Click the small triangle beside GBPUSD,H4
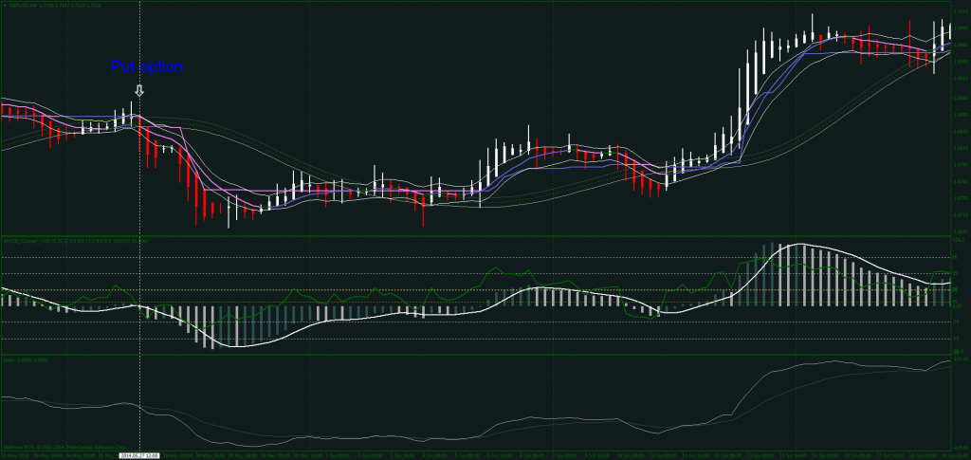Viewport: 971px width, 460px height. point(4,5)
